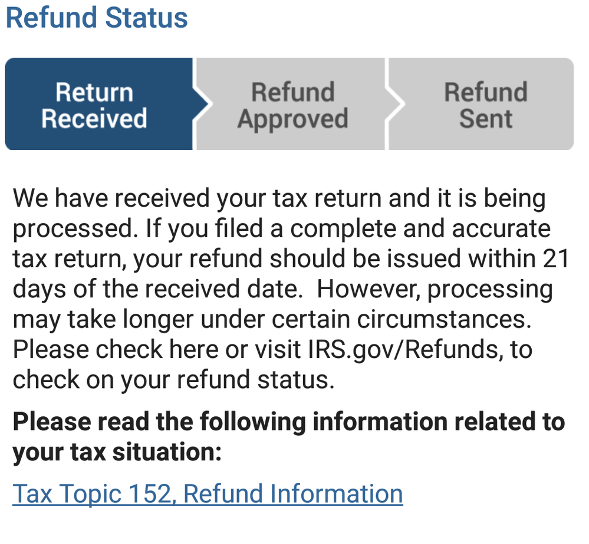Click the bold 'your tax situation:' text
Screen dimensions: 589x544
(117, 452)
